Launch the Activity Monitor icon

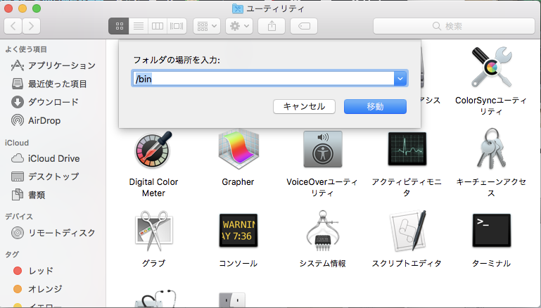pos(407,148)
